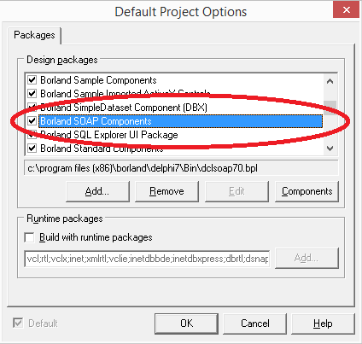Open Help for this dialog
The image size is (362, 344).
click(x=323, y=324)
